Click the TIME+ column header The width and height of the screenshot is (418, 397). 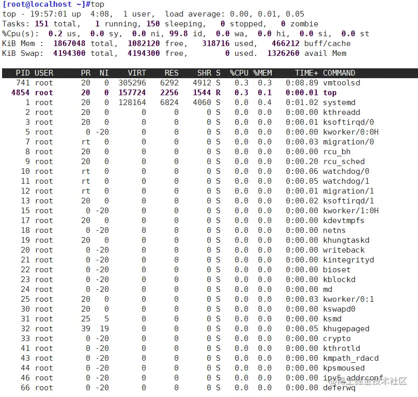[x=306, y=73]
